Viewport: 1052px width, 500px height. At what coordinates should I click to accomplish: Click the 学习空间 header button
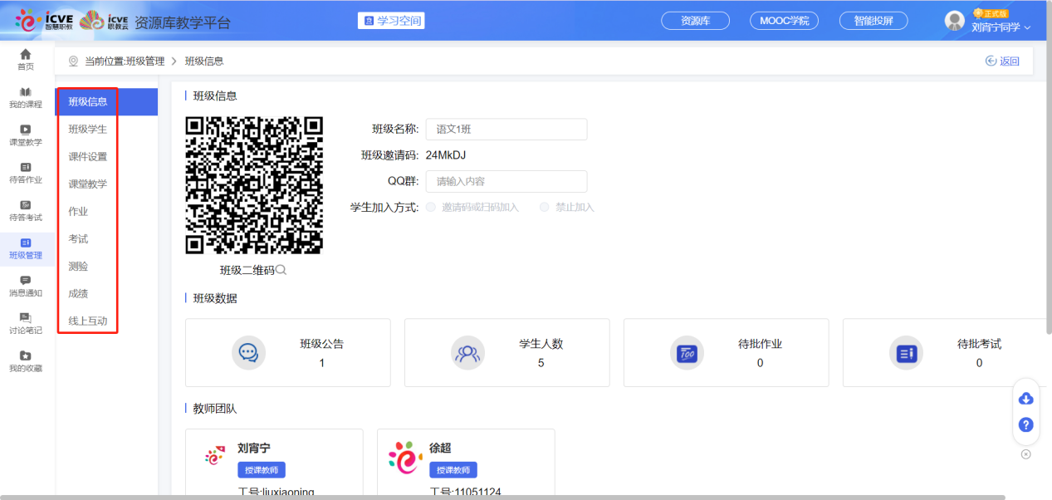point(390,20)
